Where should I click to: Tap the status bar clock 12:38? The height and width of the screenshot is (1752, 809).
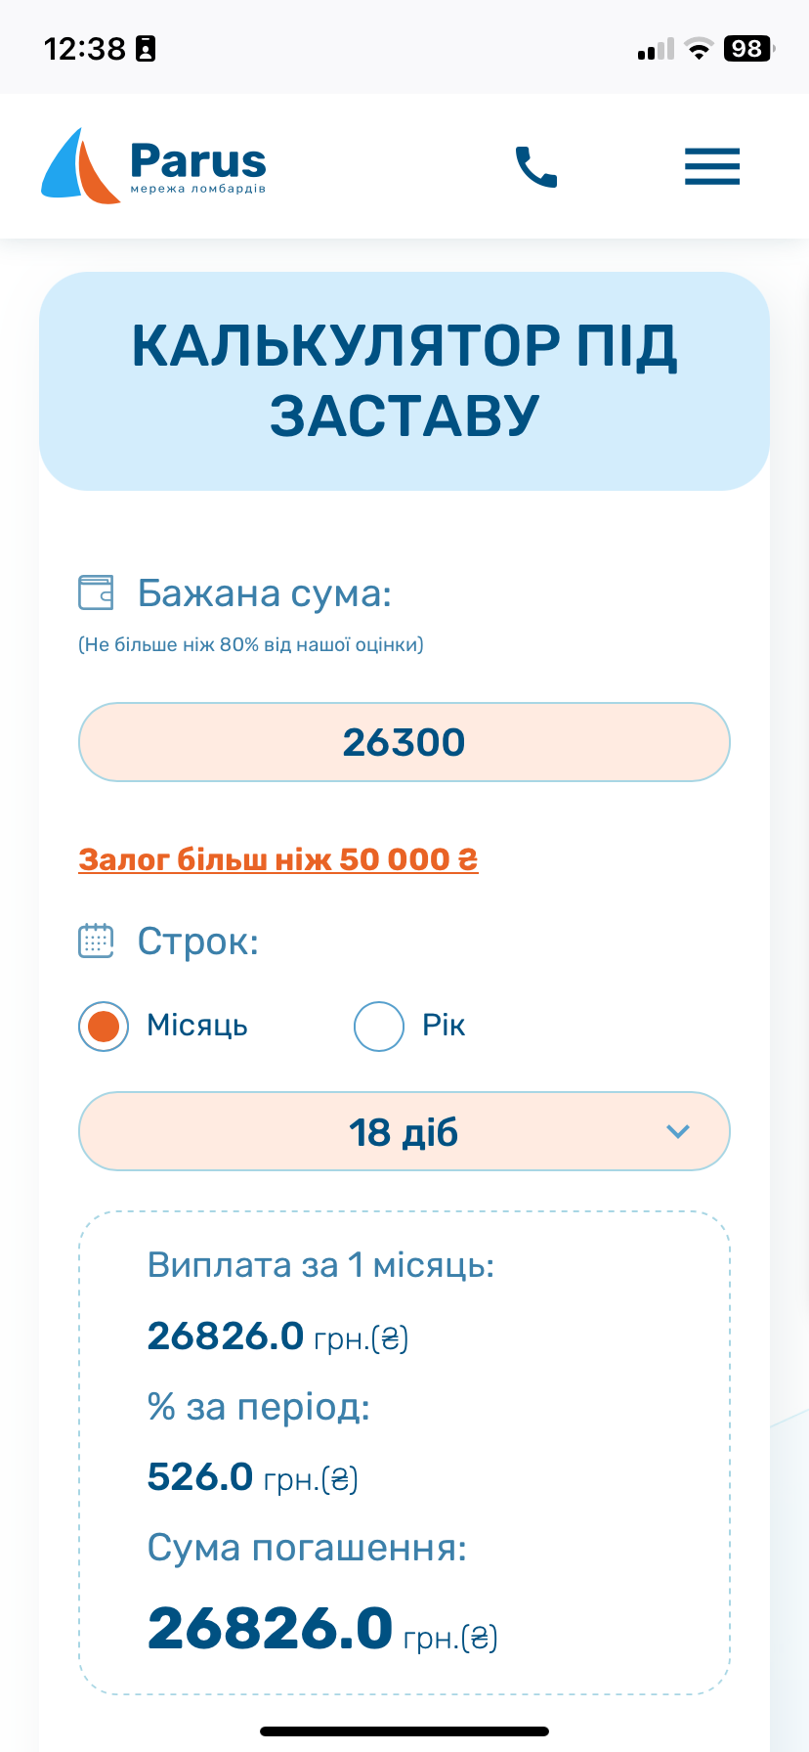tap(85, 49)
